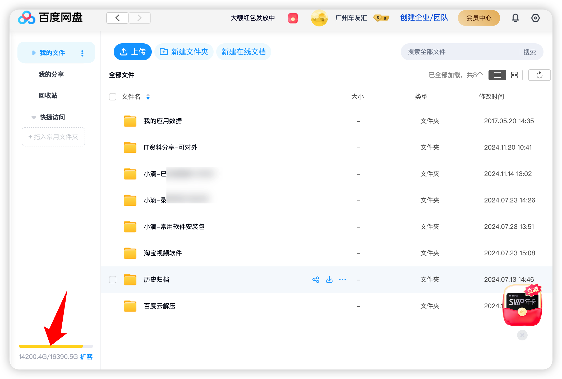562x379 pixels.
Task: Sort by 文件名 using sort arrows
Action: coord(148,97)
